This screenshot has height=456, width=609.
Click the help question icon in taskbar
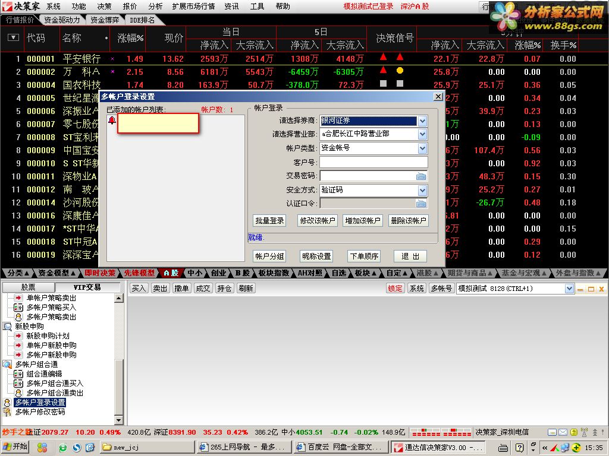click(519, 448)
